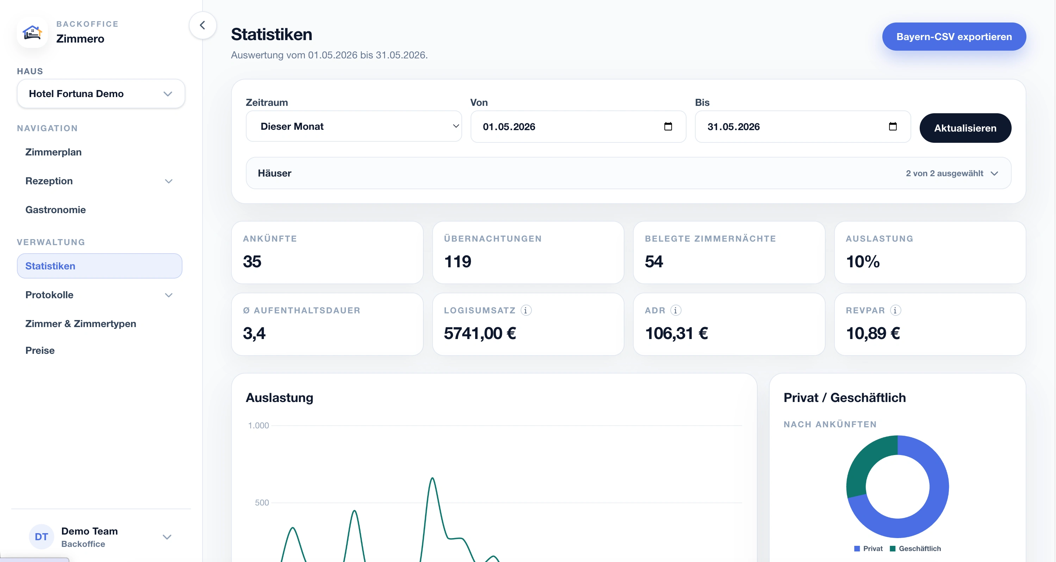Click the Aktualisieren button
Image resolution: width=1056 pixels, height=562 pixels.
(965, 128)
